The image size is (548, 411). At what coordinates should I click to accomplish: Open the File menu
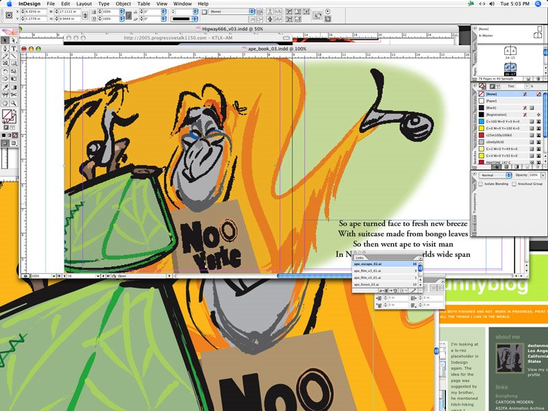pyautogui.click(x=51, y=4)
